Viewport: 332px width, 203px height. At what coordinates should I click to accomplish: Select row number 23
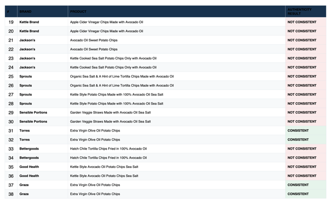pos(11,59)
